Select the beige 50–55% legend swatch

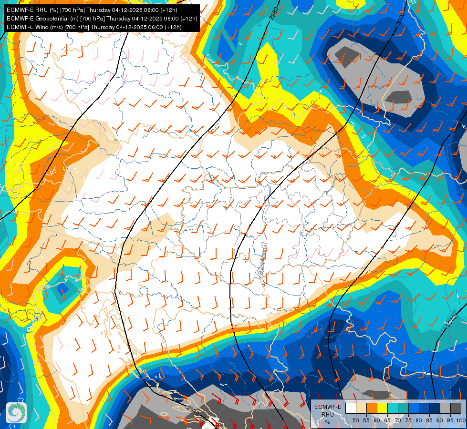(361, 409)
